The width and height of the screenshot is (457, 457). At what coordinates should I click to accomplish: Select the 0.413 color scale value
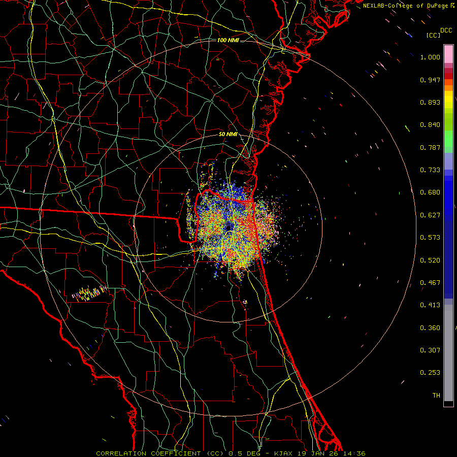point(430,305)
